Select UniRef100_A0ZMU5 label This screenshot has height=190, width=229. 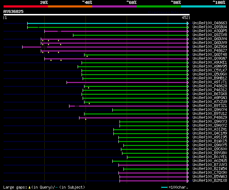point(210,161)
